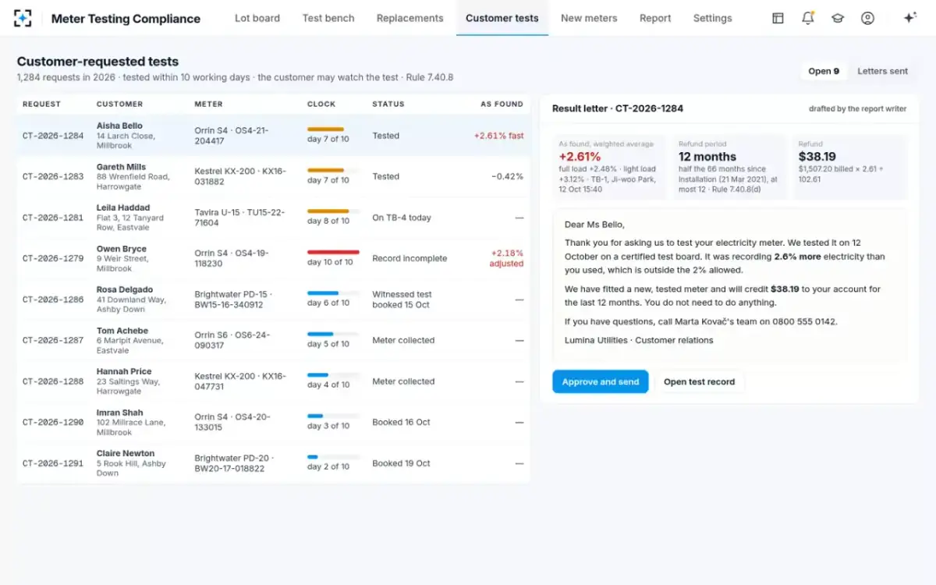Select the Customer tests tab
The width and height of the screenshot is (936, 585).
502,18
